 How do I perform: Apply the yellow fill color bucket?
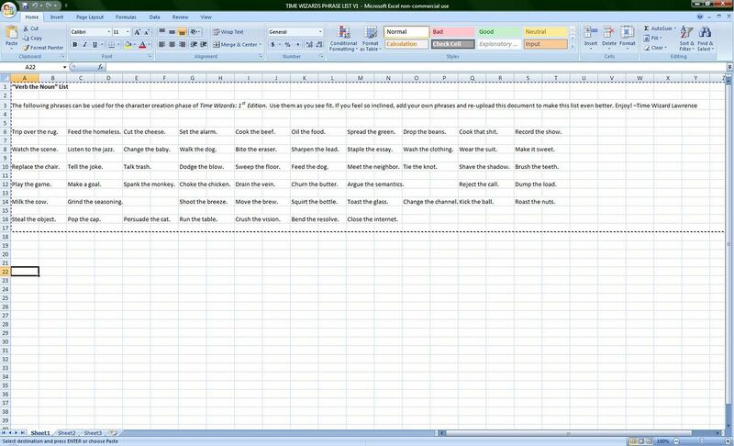click(128, 44)
